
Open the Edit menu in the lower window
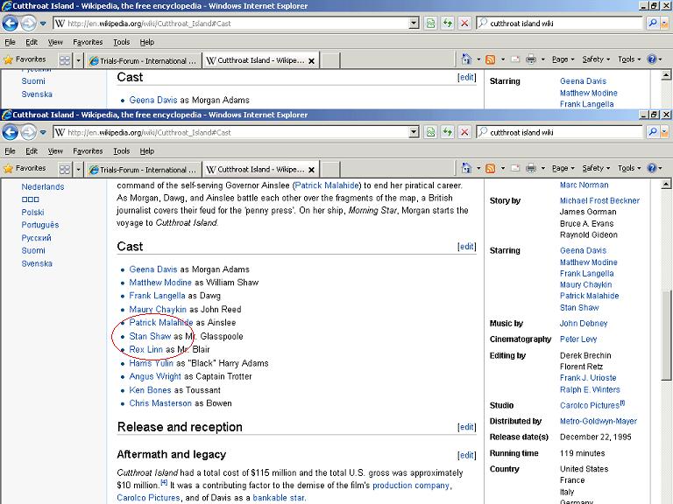32,150
